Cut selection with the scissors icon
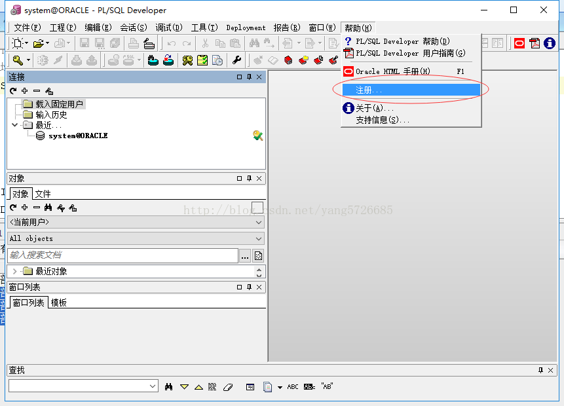The width and height of the screenshot is (564, 406). (204, 42)
